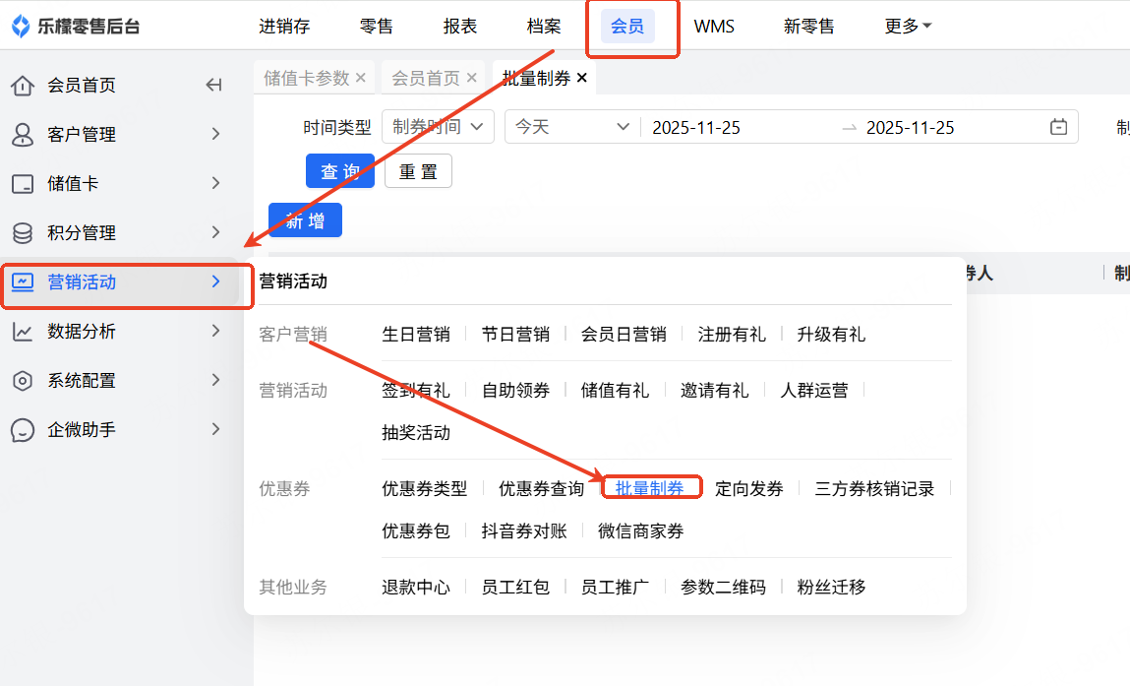The width and height of the screenshot is (1130, 686).
Task: Click the 企微助手 chat icon
Action: click(x=23, y=430)
